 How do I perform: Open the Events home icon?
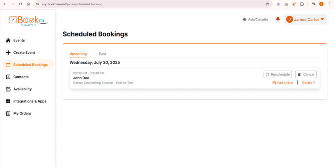tap(8, 40)
